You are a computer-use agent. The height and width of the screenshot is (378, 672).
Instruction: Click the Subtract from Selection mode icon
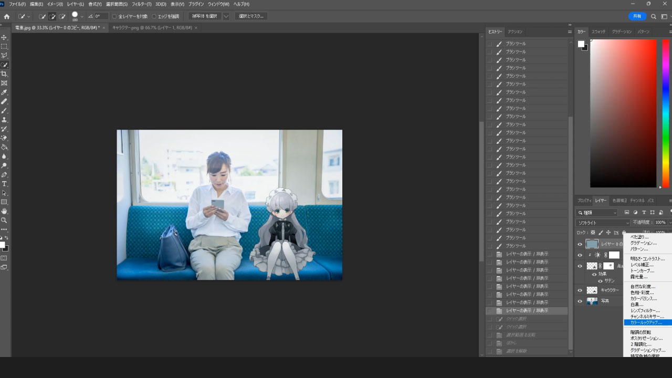(62, 16)
